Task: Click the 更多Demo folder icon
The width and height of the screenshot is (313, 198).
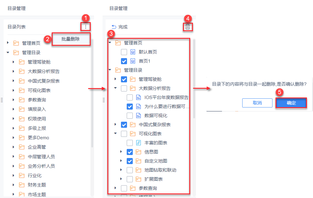Action: (x=22, y=138)
